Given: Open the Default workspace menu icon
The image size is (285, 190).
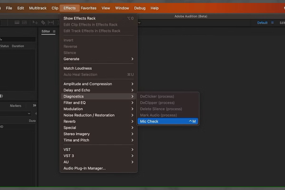Looking at the screenshot, I should tap(272, 22).
